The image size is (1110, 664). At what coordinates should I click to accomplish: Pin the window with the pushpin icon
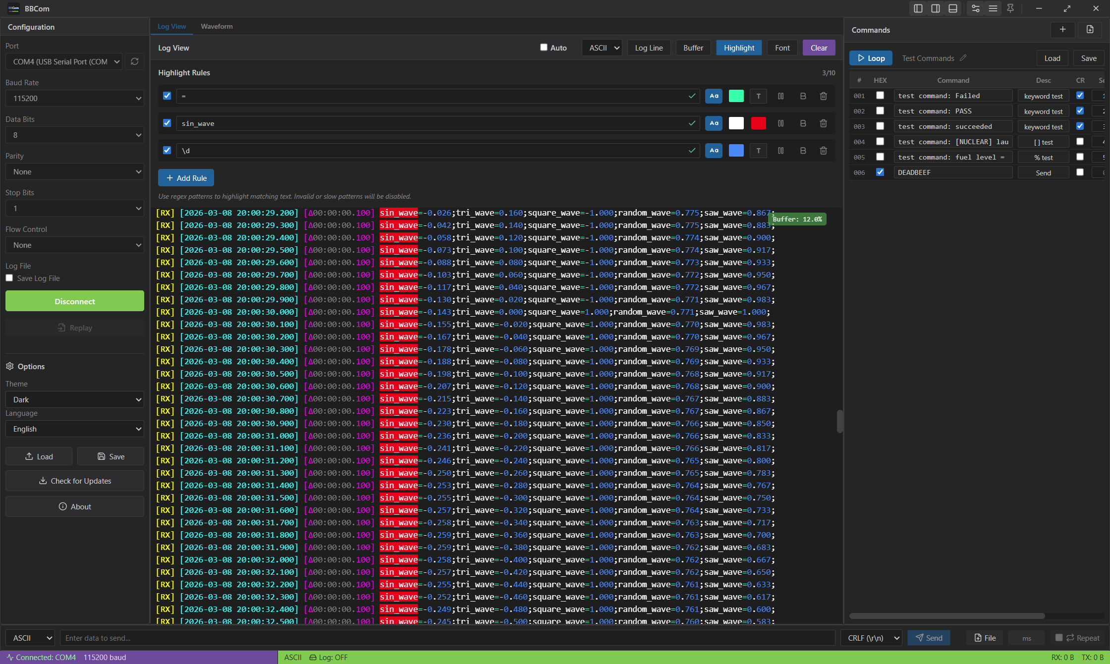1010,8
